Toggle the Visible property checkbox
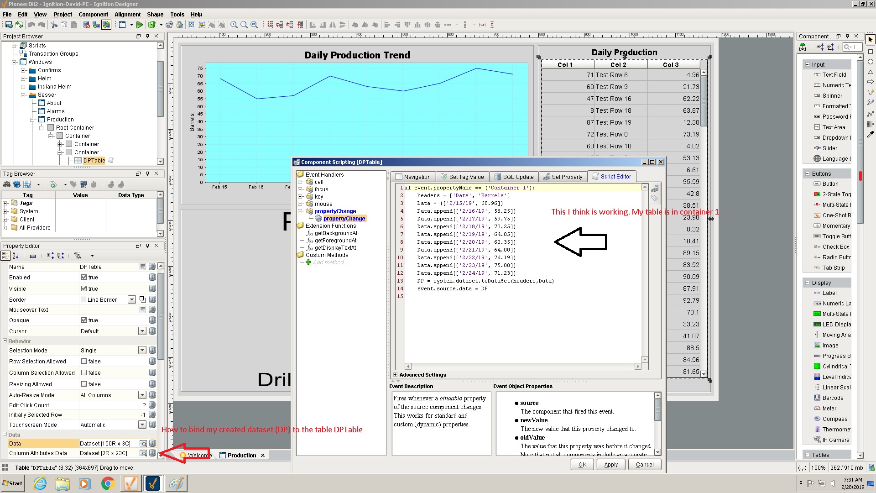The width and height of the screenshot is (876, 493). pos(84,288)
